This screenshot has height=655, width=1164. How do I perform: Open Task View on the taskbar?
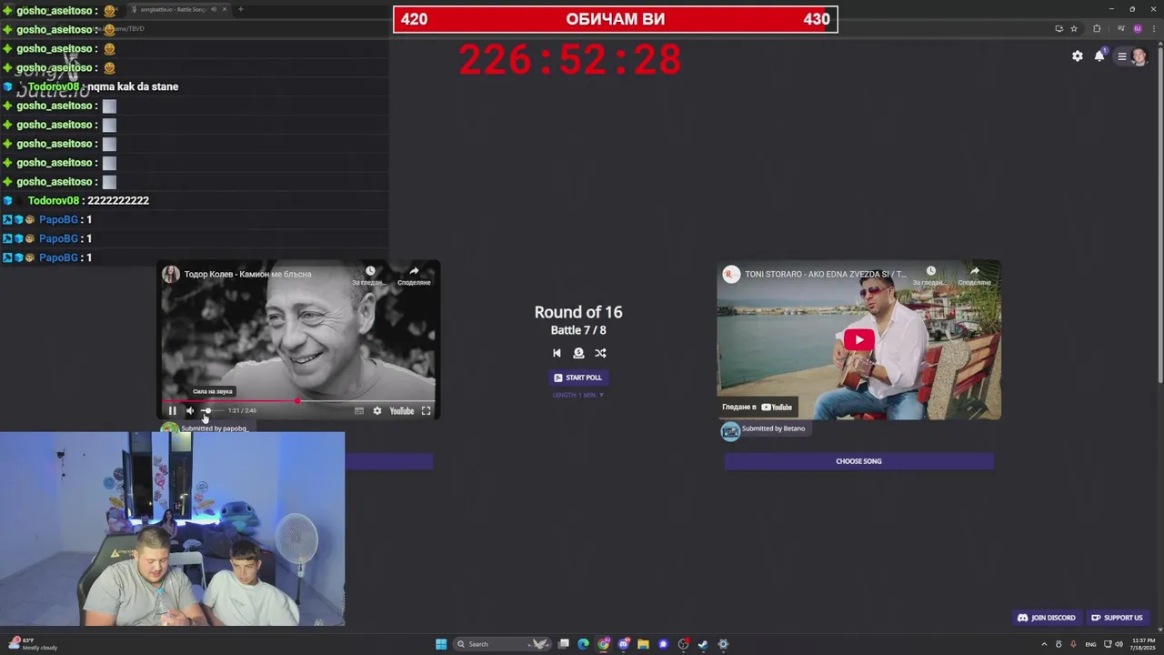(x=564, y=644)
